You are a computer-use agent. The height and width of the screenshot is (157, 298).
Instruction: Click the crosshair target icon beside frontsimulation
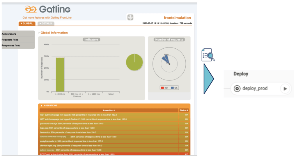130,17
